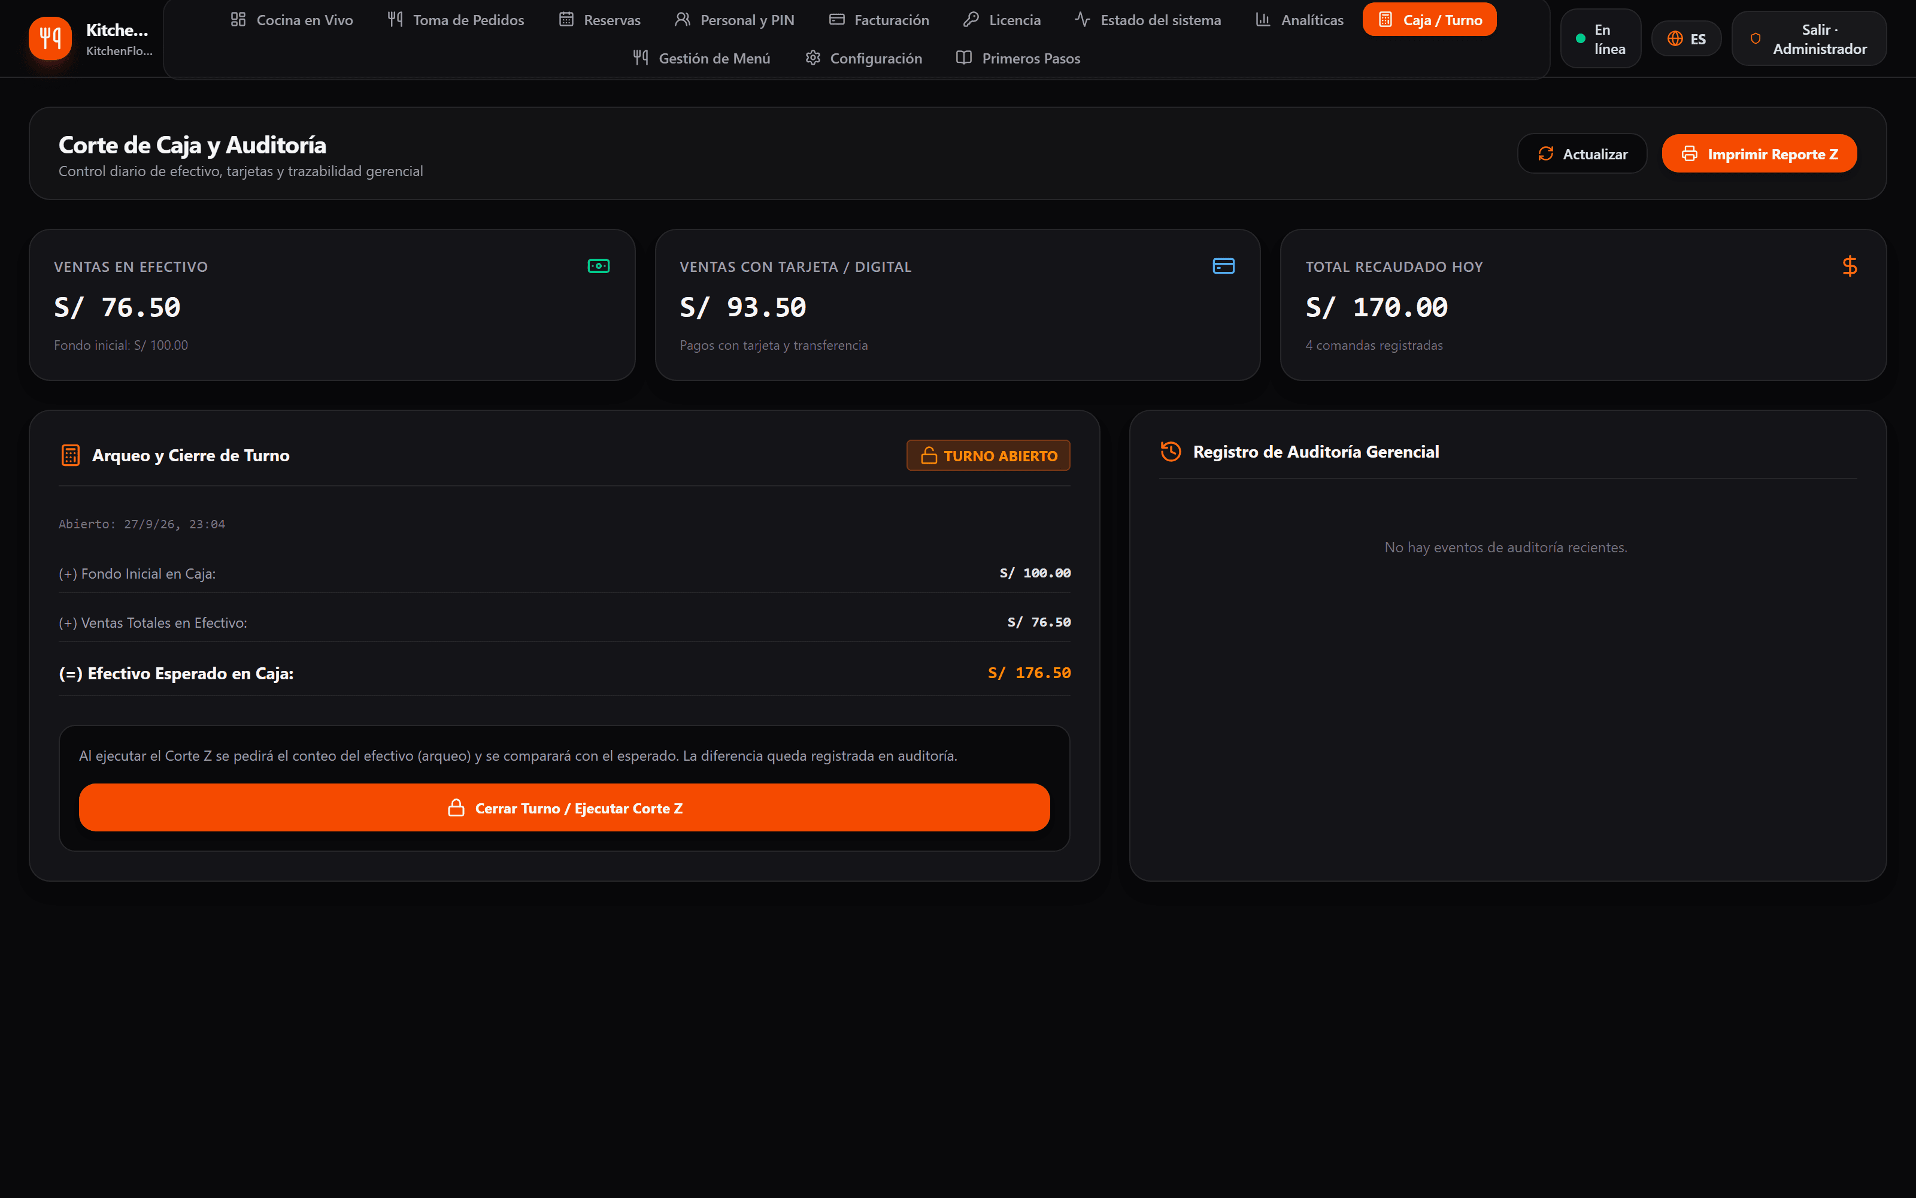Click the S/ 176.50 expected cash amount
Image resolution: width=1916 pixels, height=1198 pixels.
(1029, 673)
